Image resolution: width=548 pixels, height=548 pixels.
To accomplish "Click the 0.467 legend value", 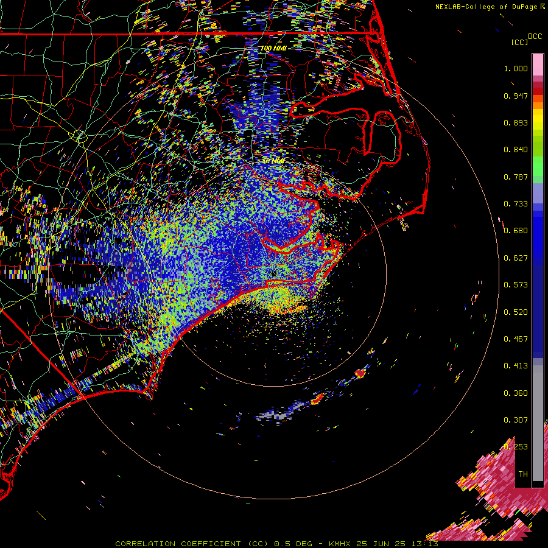I will pos(516,339).
